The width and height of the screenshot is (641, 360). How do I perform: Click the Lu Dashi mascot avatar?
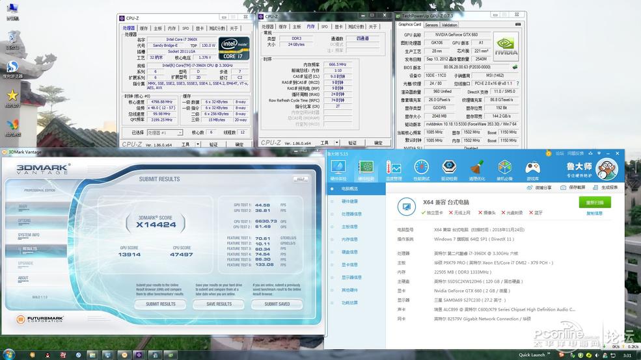tap(607, 169)
